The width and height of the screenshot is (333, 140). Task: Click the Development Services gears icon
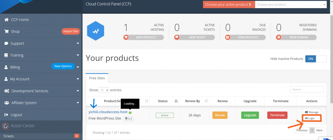click(x=7, y=91)
